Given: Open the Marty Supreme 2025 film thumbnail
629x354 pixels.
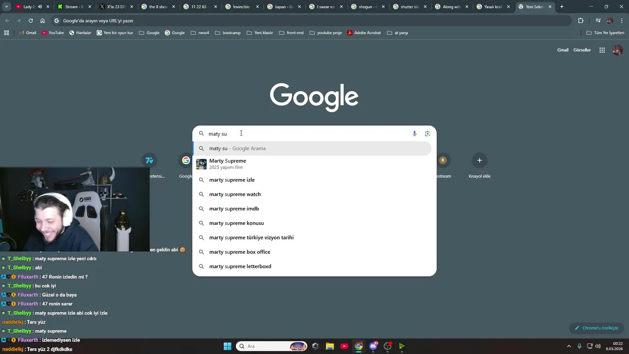Looking at the screenshot, I should tap(201, 164).
